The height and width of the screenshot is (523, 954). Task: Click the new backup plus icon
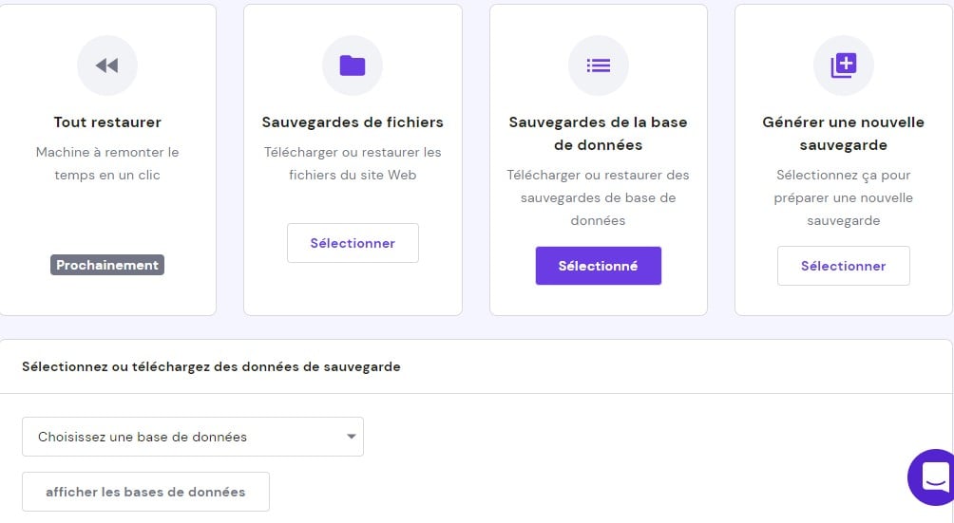point(844,65)
